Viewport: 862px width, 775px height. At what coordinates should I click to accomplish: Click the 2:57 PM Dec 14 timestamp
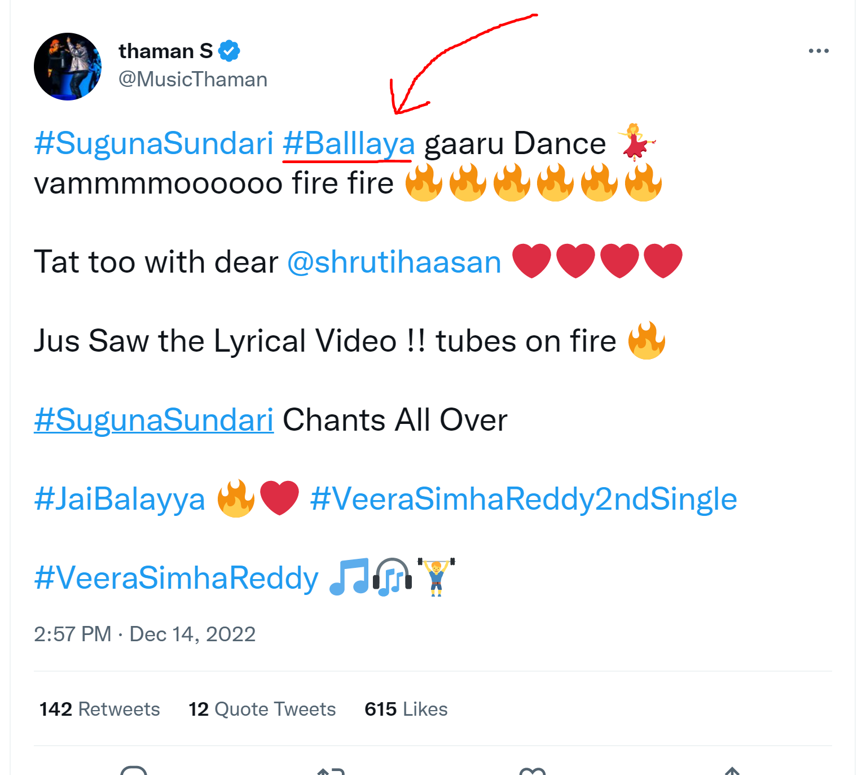[145, 634]
